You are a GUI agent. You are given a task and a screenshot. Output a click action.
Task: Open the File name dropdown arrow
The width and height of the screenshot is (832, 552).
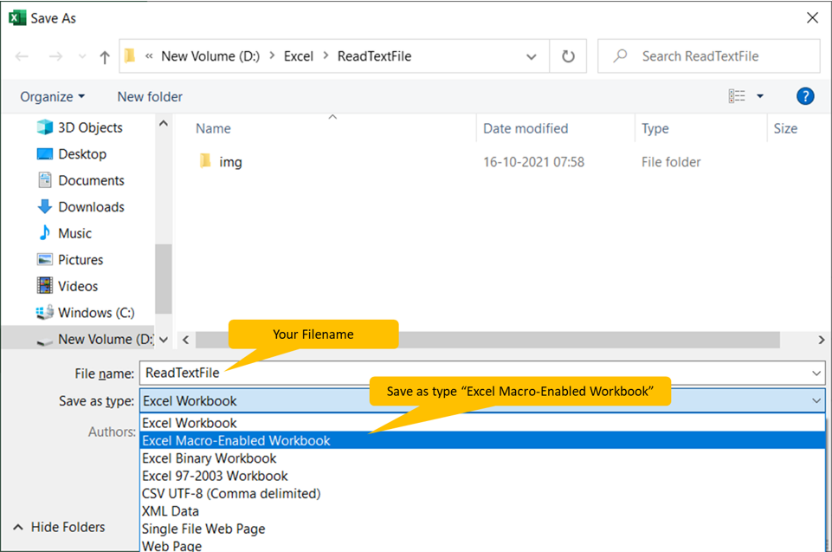816,373
